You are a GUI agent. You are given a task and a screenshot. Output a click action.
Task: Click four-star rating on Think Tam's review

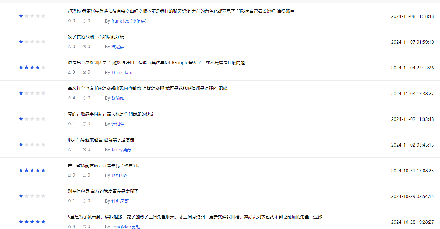[38, 67]
